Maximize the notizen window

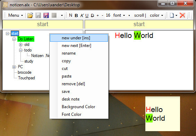(x=172, y=3)
